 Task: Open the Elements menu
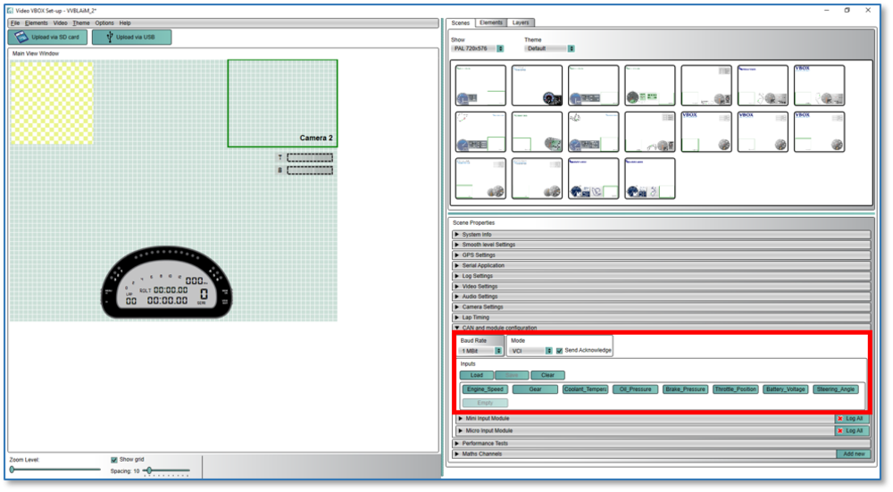(x=37, y=23)
